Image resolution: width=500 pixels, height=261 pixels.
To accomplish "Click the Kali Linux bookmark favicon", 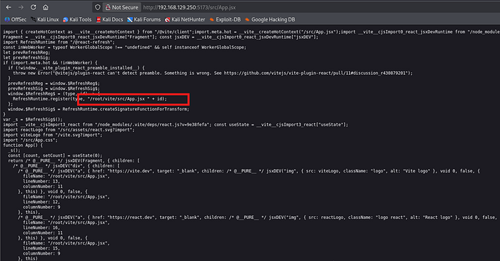I will pos(33,20).
